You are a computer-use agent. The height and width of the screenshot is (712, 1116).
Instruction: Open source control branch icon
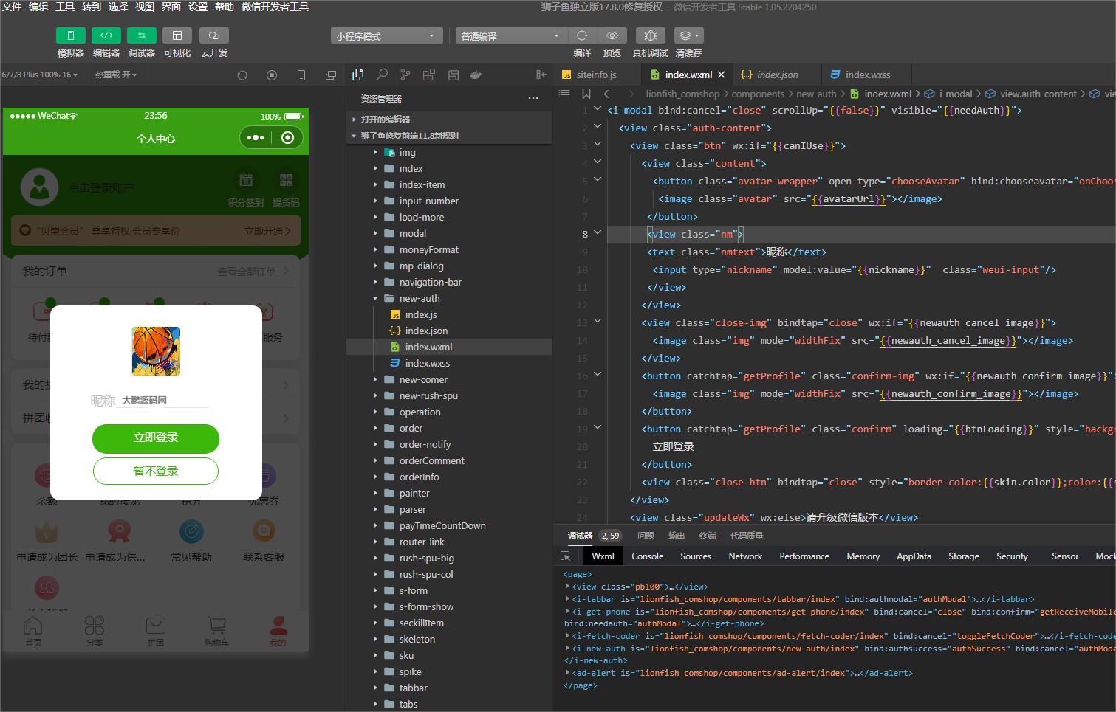[x=405, y=75]
